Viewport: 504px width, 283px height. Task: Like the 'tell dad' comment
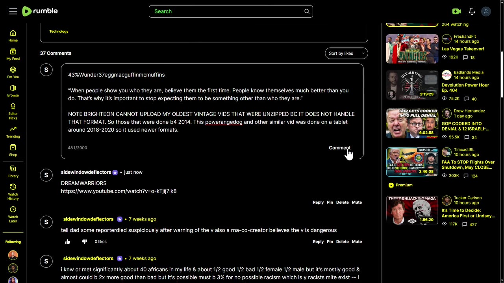click(x=68, y=241)
